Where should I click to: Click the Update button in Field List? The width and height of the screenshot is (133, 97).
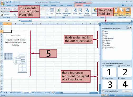click(127, 91)
